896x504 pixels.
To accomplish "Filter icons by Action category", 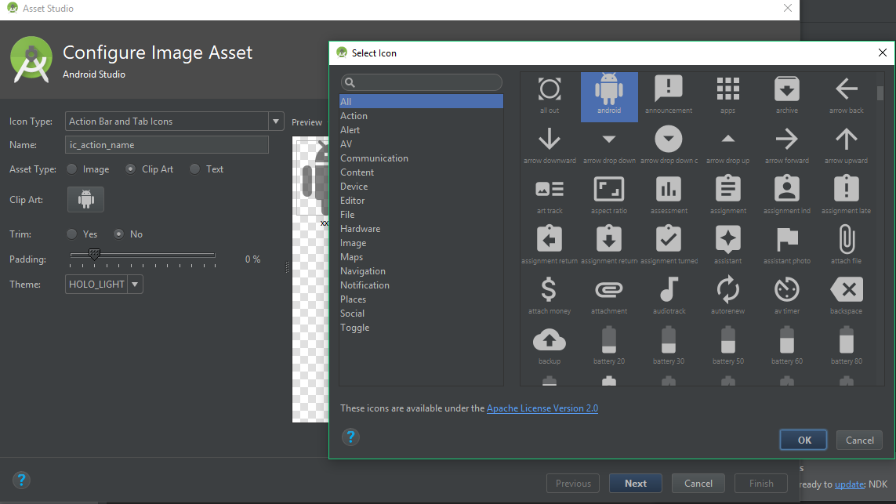I will tap(421, 115).
